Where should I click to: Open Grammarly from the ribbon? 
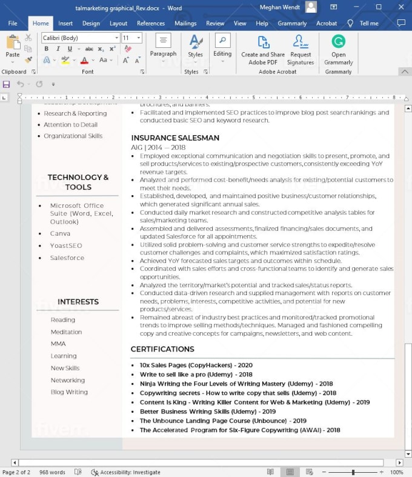point(339,50)
